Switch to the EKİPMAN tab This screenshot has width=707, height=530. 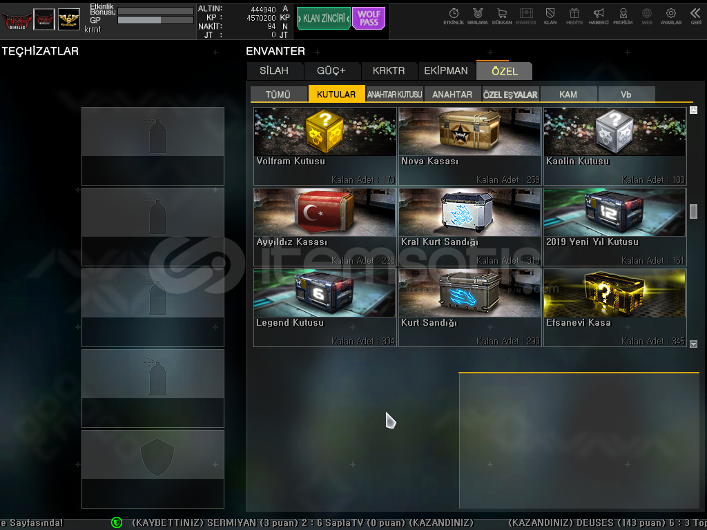coord(446,70)
